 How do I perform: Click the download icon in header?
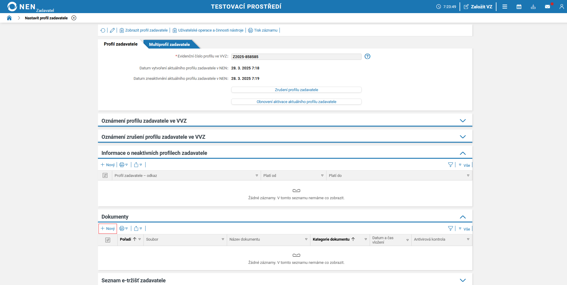click(x=533, y=7)
